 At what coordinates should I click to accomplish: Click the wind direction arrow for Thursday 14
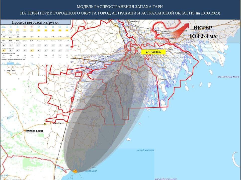pyautogui.click(x=11, y=55)
